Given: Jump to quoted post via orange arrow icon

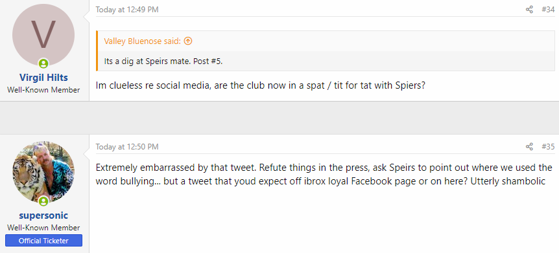Looking at the screenshot, I should [188, 41].
